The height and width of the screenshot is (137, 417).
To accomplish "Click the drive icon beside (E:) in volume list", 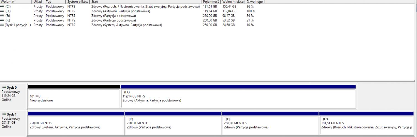I will click(x=2, y=16).
